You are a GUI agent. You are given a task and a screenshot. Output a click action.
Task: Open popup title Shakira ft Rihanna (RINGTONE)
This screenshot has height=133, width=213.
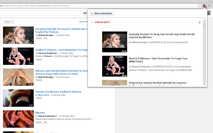158,60
